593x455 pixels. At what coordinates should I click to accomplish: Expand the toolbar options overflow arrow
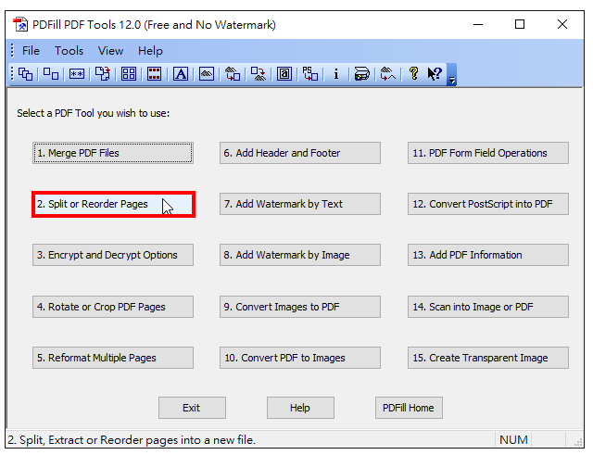[x=451, y=75]
